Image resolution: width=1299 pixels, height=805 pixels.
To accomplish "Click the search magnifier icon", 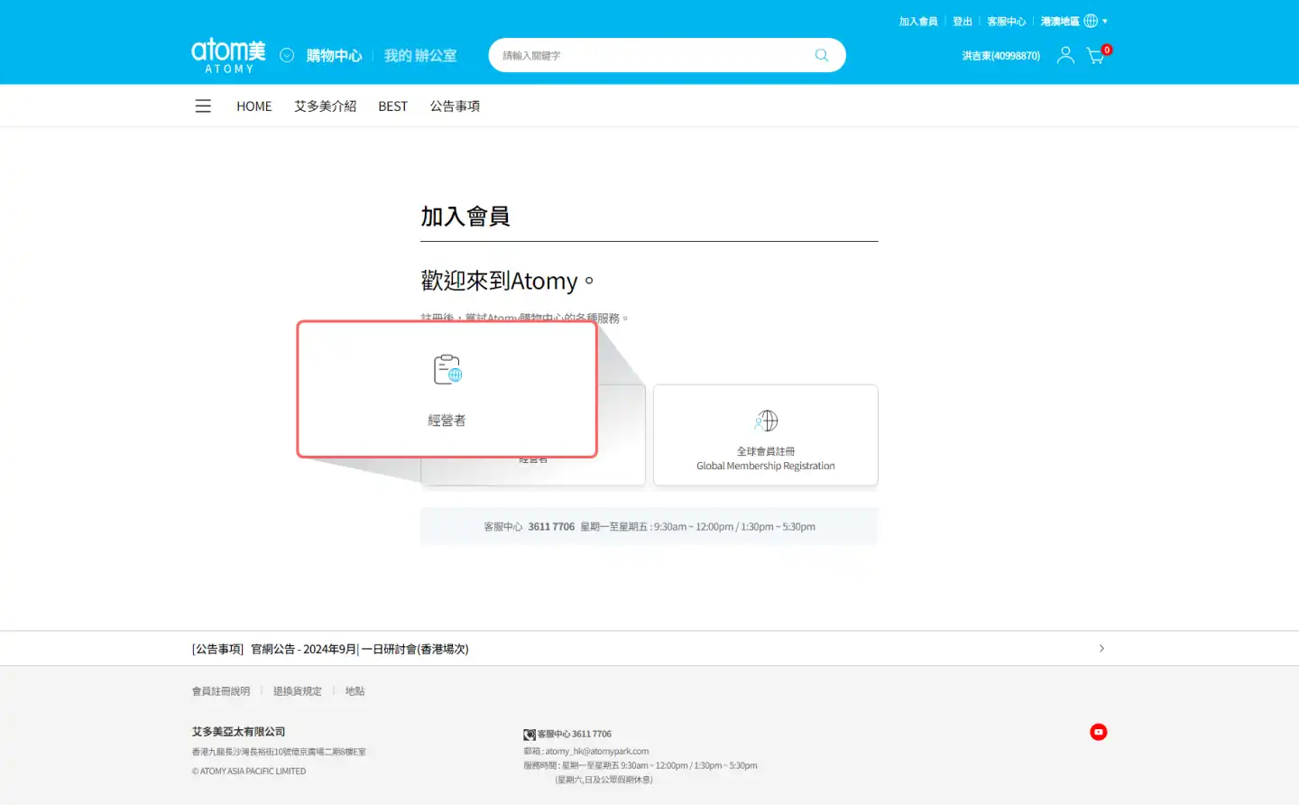I will (821, 55).
